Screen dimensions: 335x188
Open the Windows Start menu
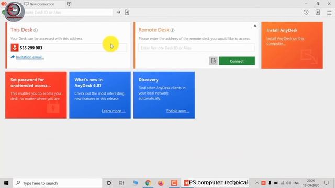coord(6,183)
